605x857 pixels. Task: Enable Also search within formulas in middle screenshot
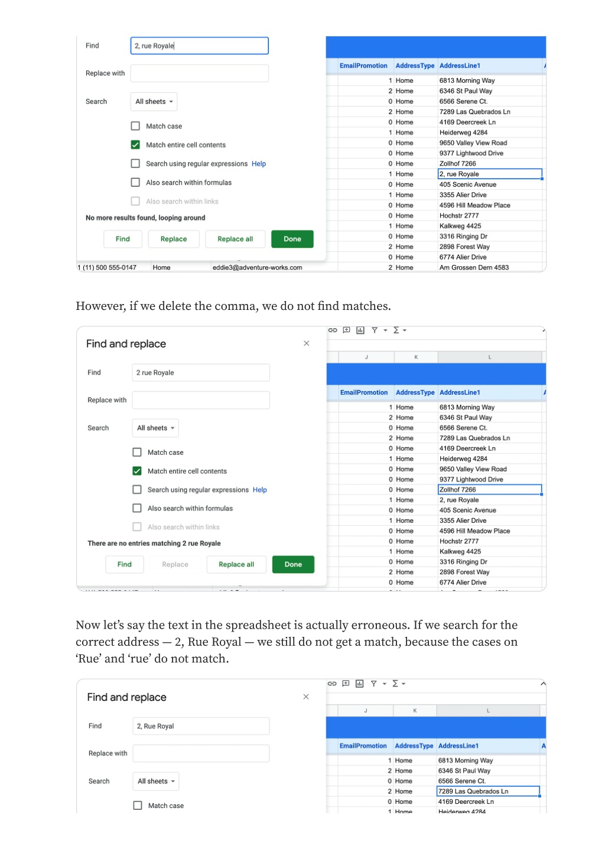(137, 508)
